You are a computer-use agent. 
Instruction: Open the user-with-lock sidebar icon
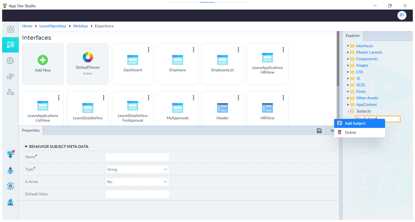[10, 92]
